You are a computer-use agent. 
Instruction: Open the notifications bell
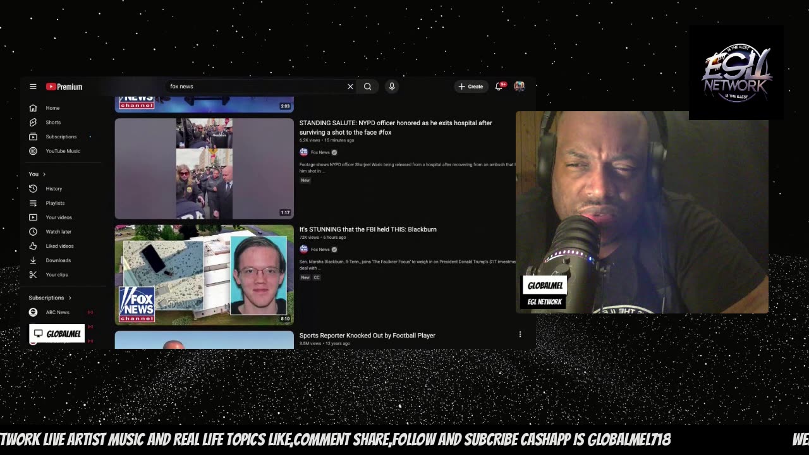[499, 86]
